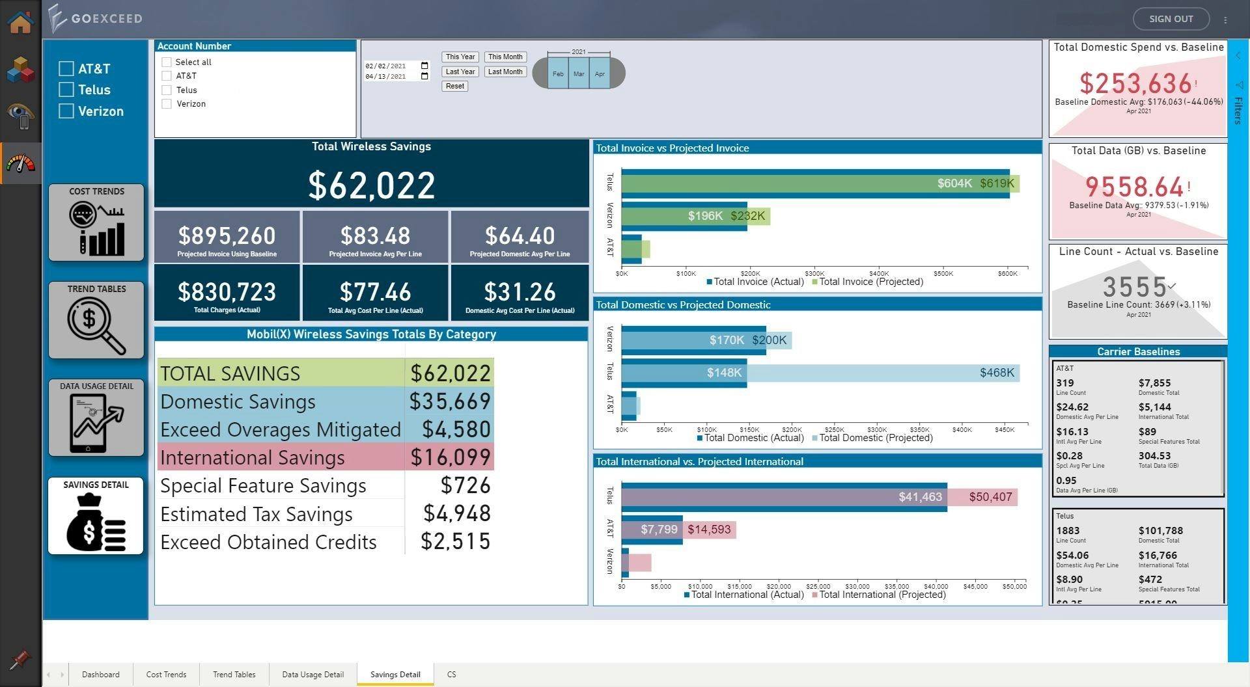Click AT&T baseline $7,855 Domestic Total
Image resolution: width=1250 pixels, height=687 pixels.
1155,383
